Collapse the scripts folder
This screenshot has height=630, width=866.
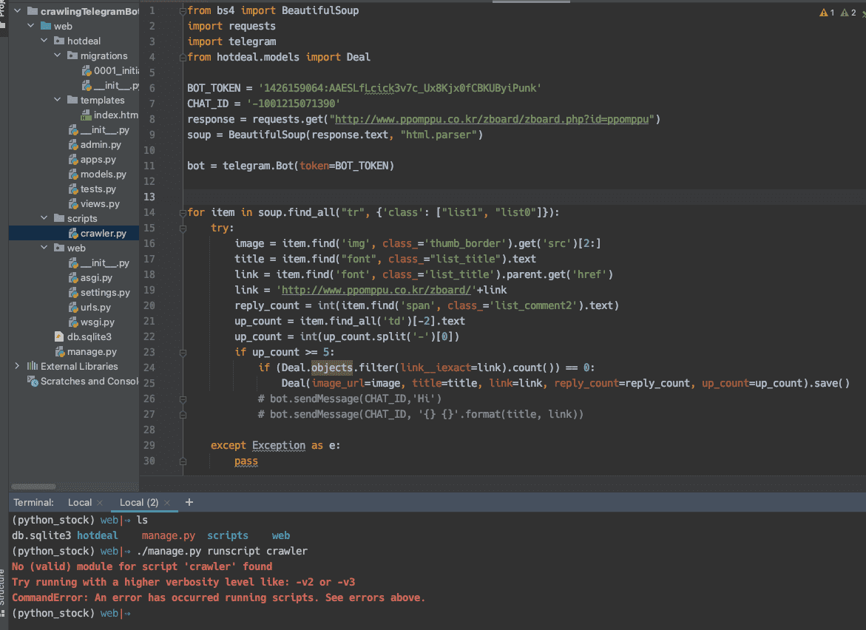coord(44,219)
